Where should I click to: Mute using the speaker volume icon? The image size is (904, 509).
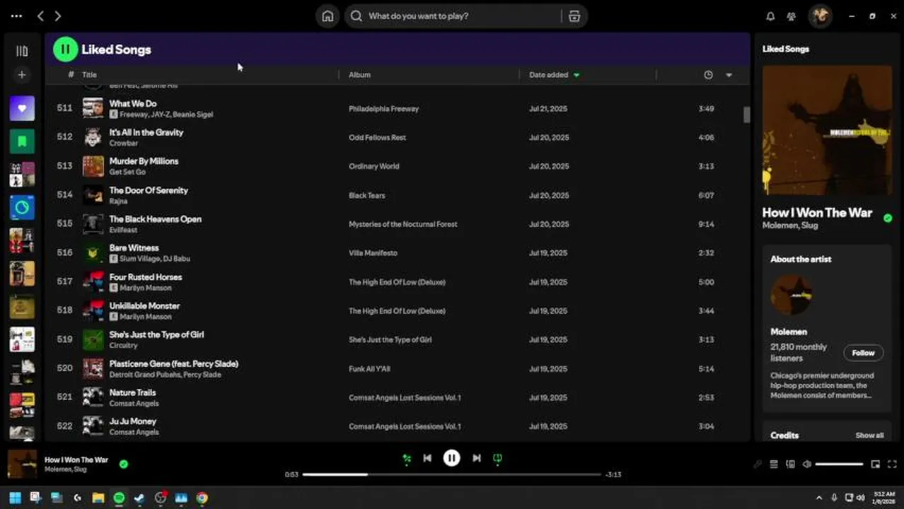pyautogui.click(x=806, y=464)
